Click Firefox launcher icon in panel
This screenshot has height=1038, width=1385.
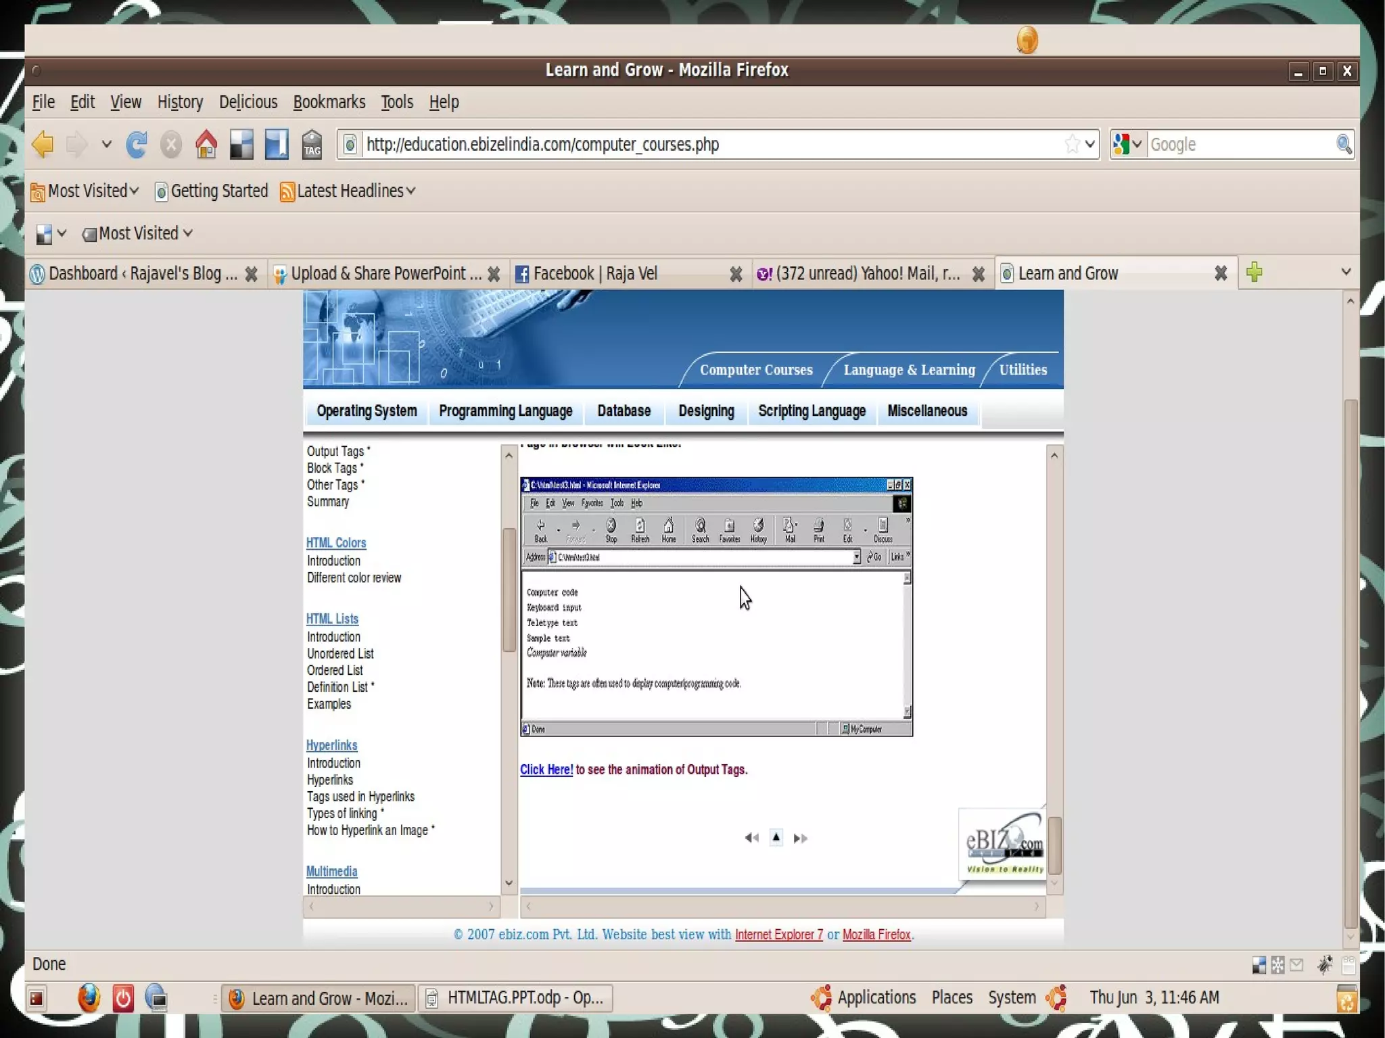tap(89, 998)
